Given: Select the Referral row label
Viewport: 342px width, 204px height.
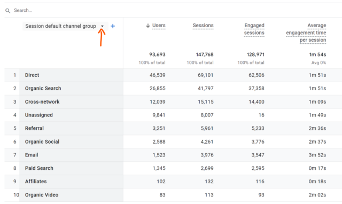Looking at the screenshot, I should click(34, 128).
